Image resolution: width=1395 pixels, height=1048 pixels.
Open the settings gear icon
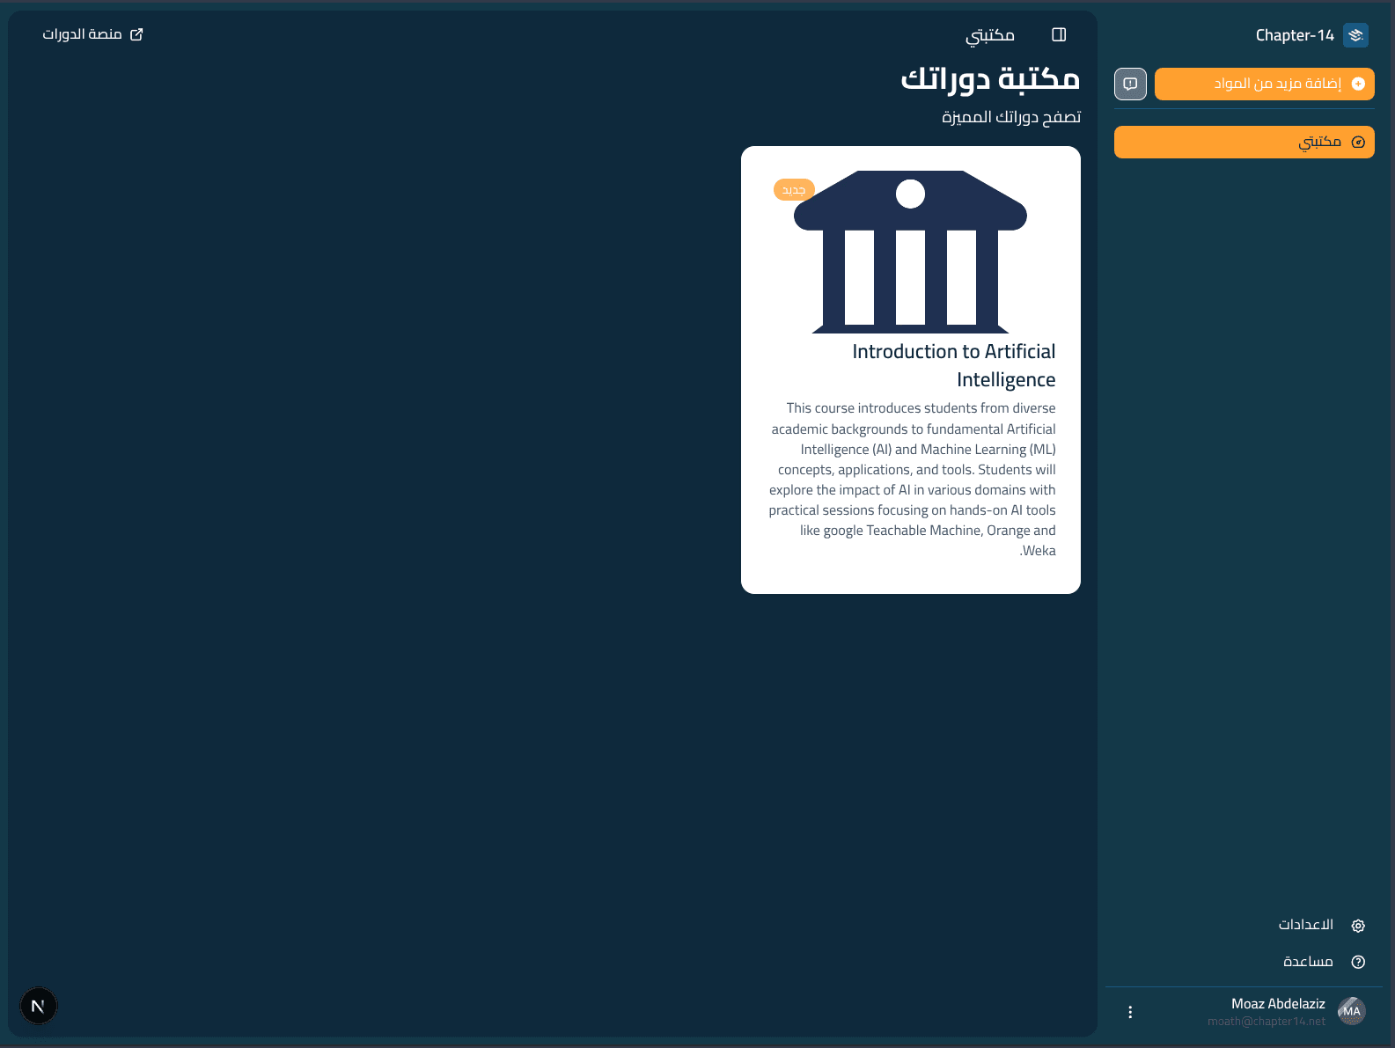coord(1358,926)
